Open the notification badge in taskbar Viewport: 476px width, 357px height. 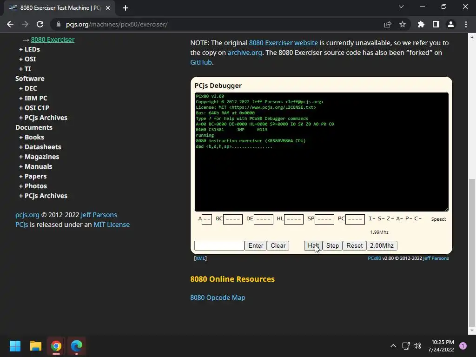point(463,346)
